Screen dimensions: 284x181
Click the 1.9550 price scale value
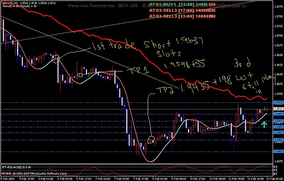[279, 94]
